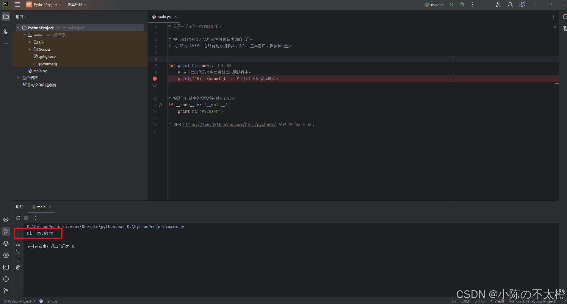Click PythonProject breadcrumb in status bar
Image resolution: width=567 pixels, height=304 pixels.
[18, 301]
